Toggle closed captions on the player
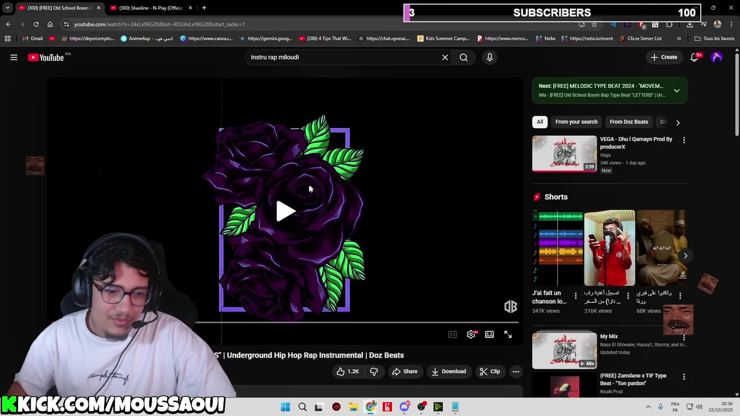The height and width of the screenshot is (416, 740). click(x=453, y=335)
